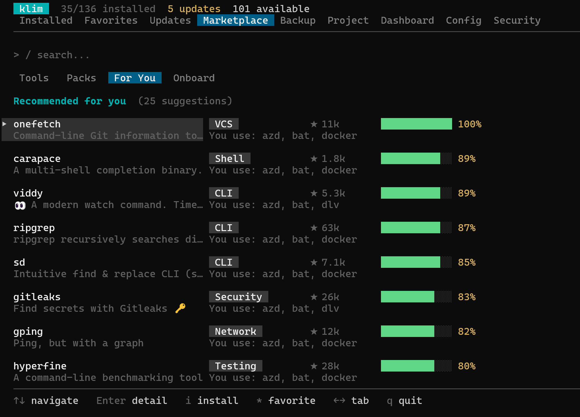The image size is (580, 417).
Task: Select the viddy tool name
Action: click(x=28, y=193)
